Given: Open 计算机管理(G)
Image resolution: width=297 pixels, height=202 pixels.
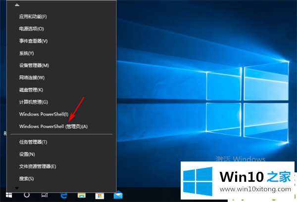Looking at the screenshot, I should click(61, 102).
